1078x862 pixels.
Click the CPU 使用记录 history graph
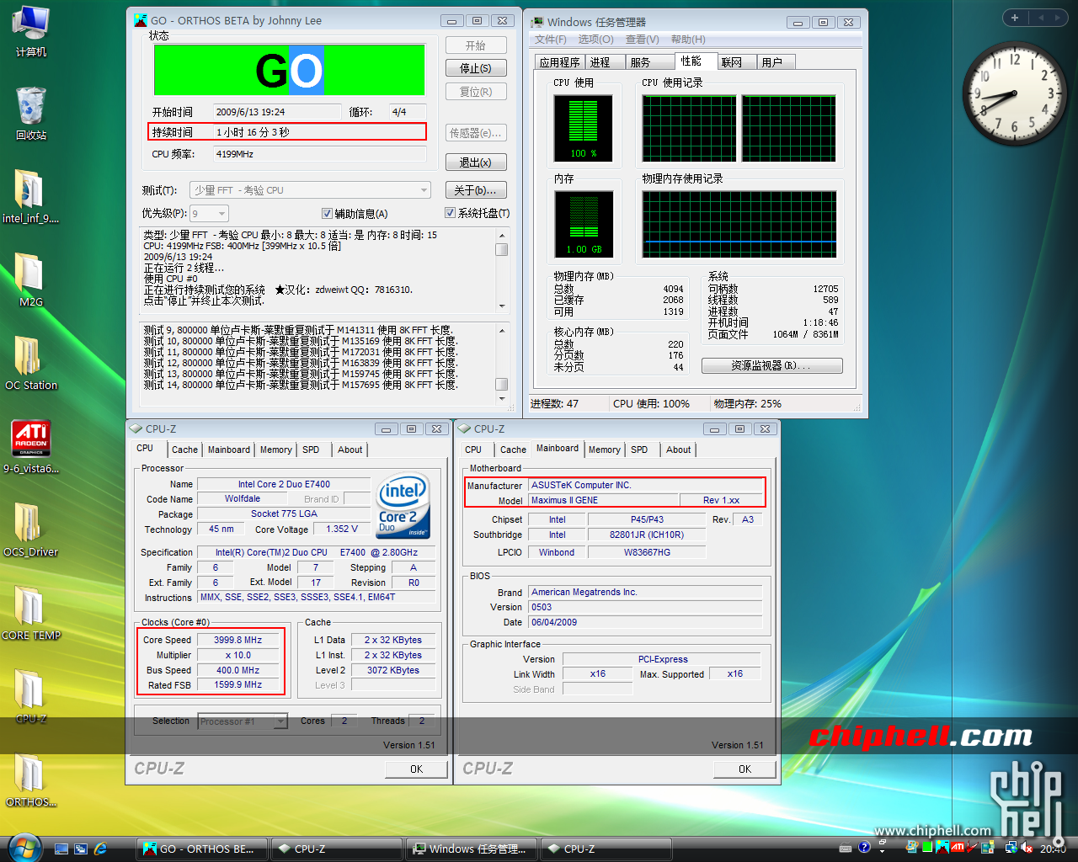pos(739,128)
